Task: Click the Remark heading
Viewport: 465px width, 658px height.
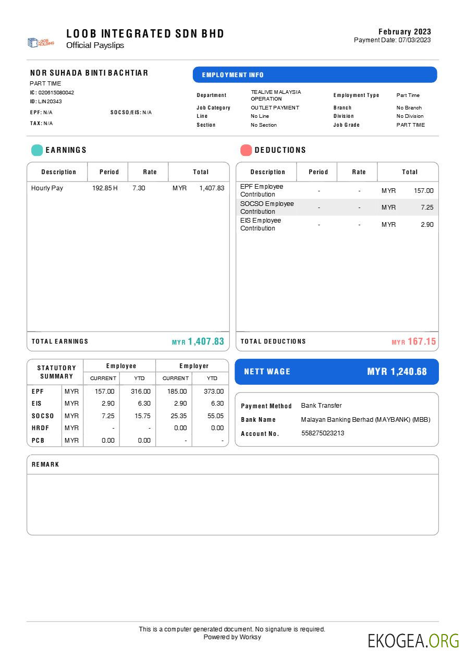Action: 46,465
